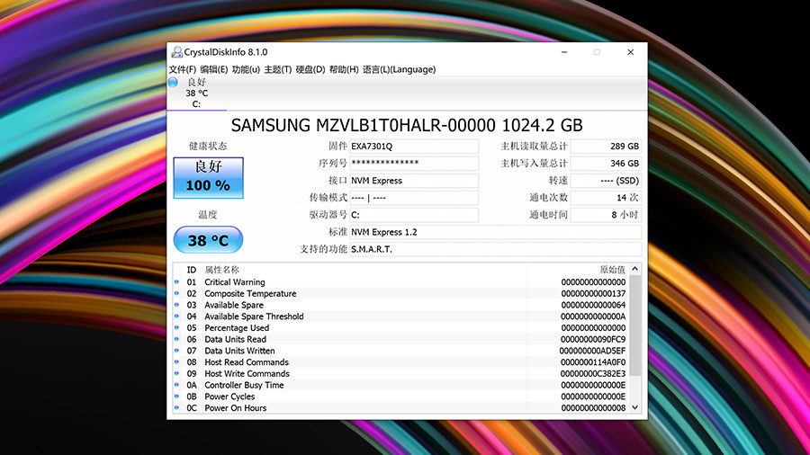Click the scroll down arrow of attribute list

(x=635, y=407)
